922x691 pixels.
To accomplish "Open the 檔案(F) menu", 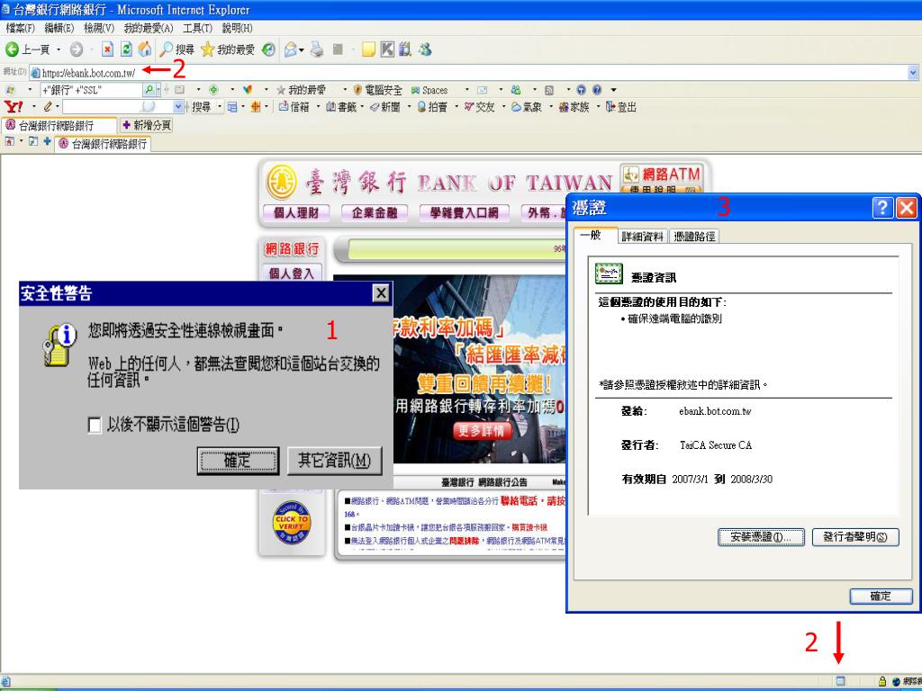I will click(20, 28).
